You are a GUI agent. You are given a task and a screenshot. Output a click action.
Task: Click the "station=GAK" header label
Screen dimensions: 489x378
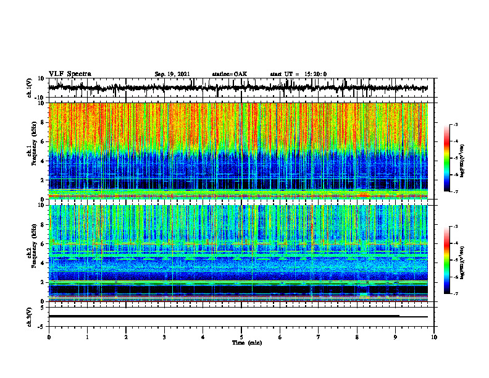(230, 74)
